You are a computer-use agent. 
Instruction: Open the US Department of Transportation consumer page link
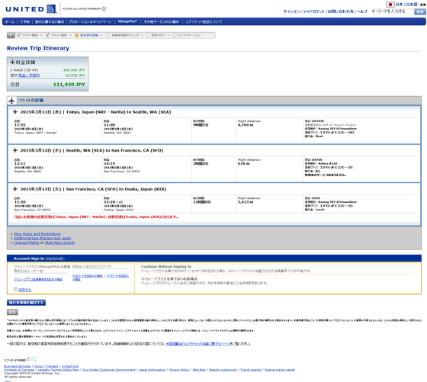pos(198,344)
